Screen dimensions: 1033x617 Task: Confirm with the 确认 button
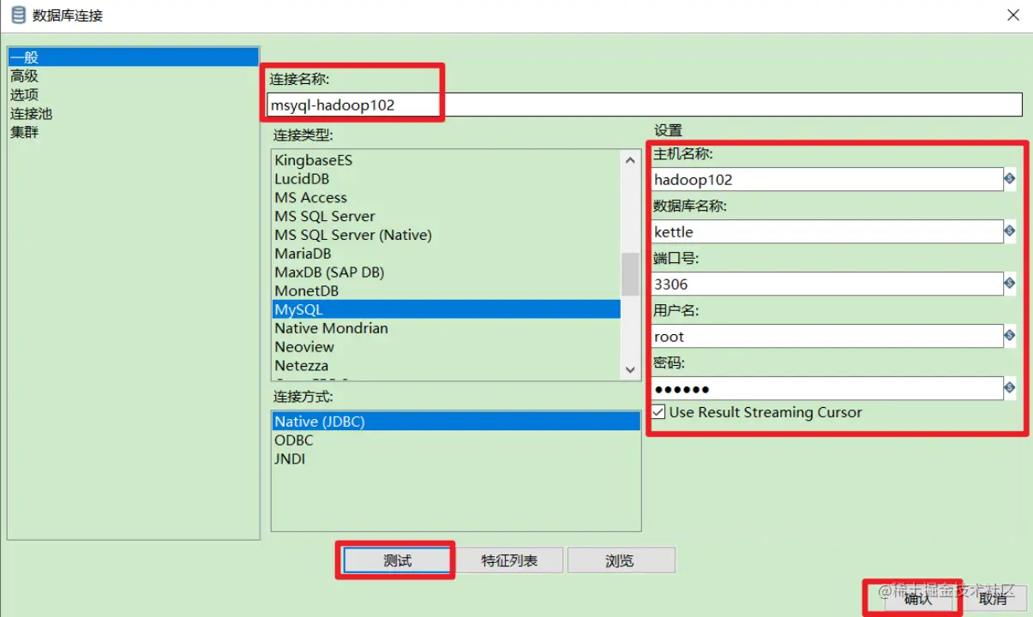coord(917,598)
